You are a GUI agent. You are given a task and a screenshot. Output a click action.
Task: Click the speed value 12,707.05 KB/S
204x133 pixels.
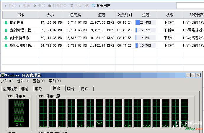tap(102, 22)
